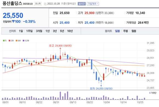Click red 20-day moving average legend swatch
Viewport: 159px width, 107px height.
10,41
